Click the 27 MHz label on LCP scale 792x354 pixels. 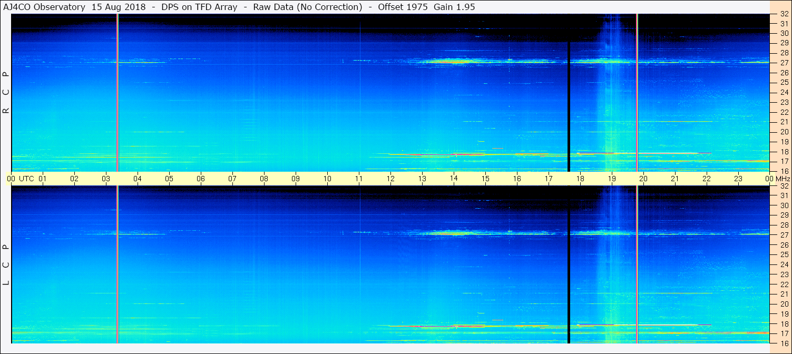click(x=784, y=235)
